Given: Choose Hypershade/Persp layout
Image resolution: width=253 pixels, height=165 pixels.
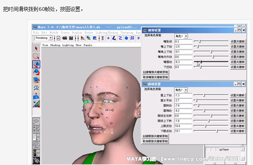Looking at the screenshot, I should 36,153.
